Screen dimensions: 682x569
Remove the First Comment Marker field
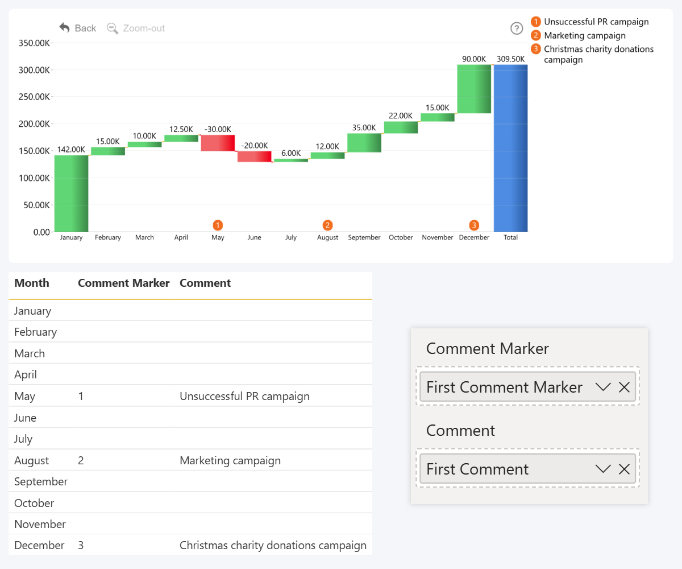[624, 387]
